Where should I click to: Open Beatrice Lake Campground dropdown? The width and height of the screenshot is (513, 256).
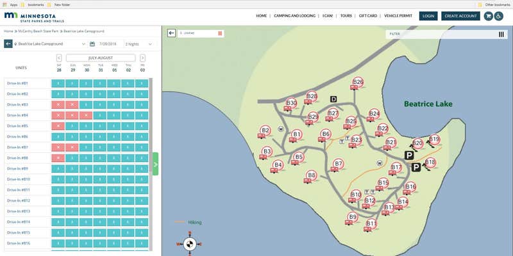point(50,44)
